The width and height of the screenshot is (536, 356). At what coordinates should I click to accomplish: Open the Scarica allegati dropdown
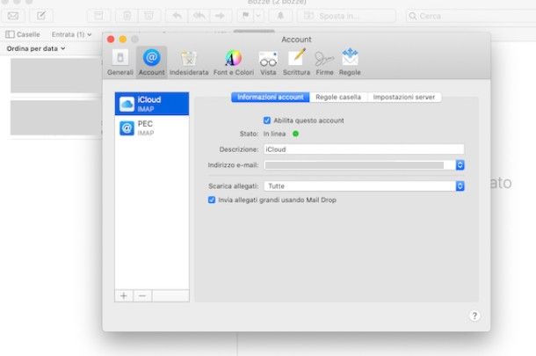pyautogui.click(x=364, y=186)
